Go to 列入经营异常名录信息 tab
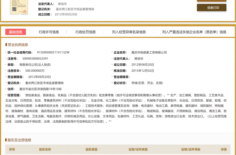This screenshot has width=236, height=155. [129, 32]
